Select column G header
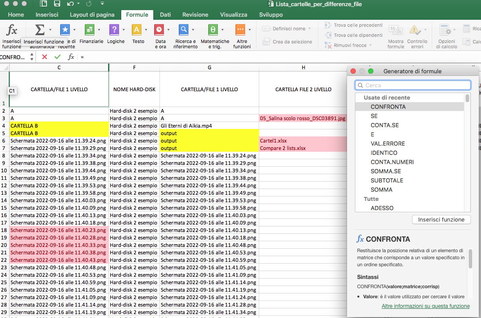Image resolution: width=481 pixels, height=318 pixels. 209,68
